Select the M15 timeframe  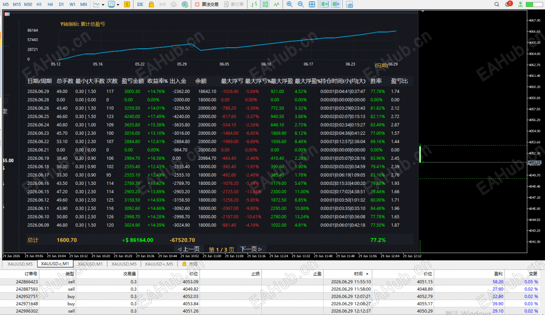(17, 5)
